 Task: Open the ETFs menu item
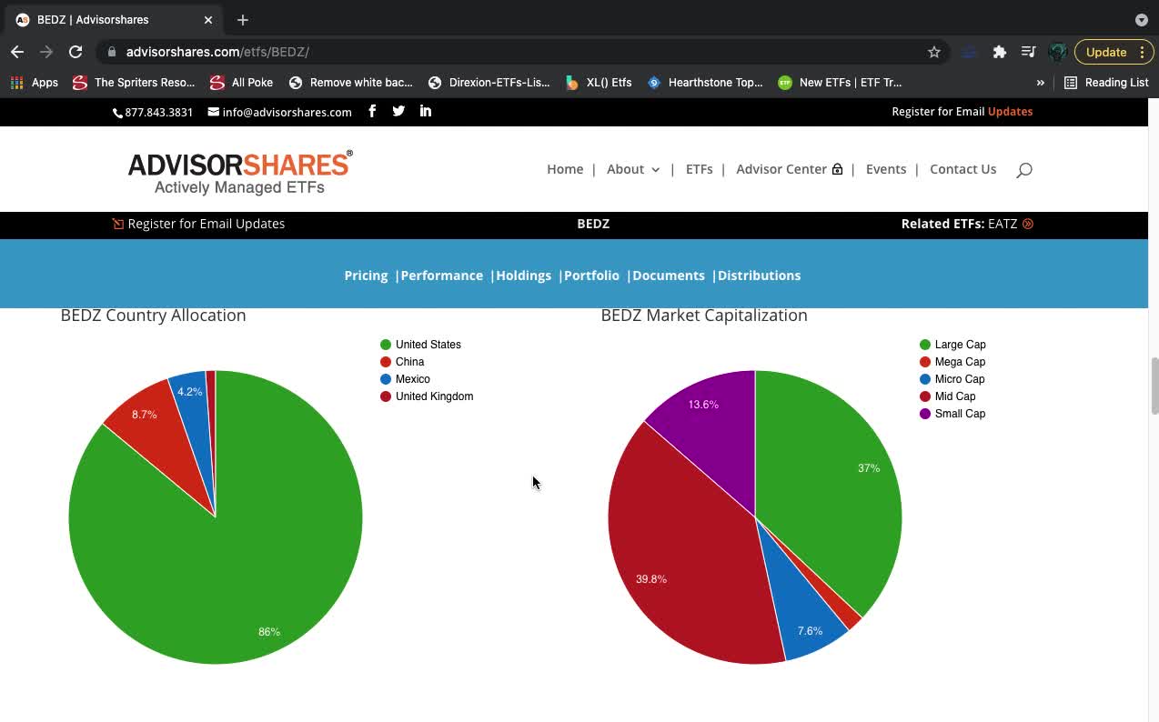pos(699,169)
